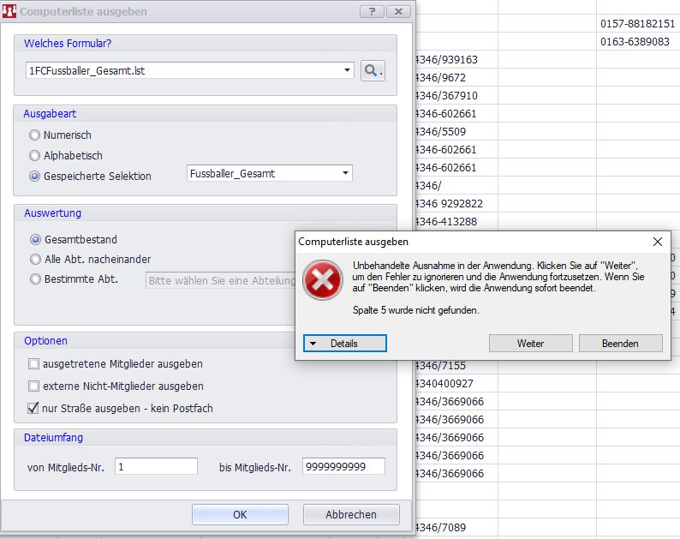The height and width of the screenshot is (539, 680).
Task: Select the Numerisch radio option
Action: [x=35, y=135]
